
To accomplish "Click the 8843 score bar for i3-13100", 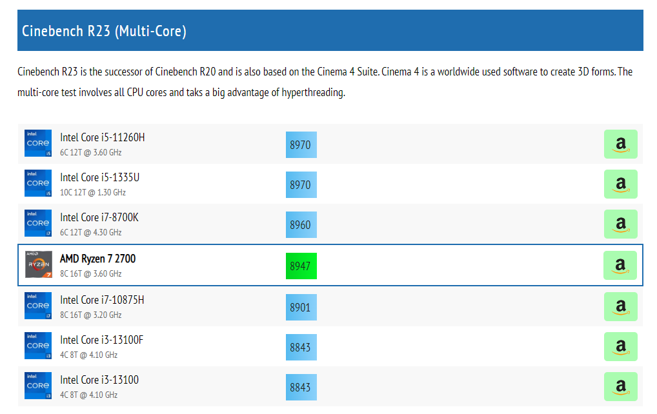I will (x=301, y=387).
